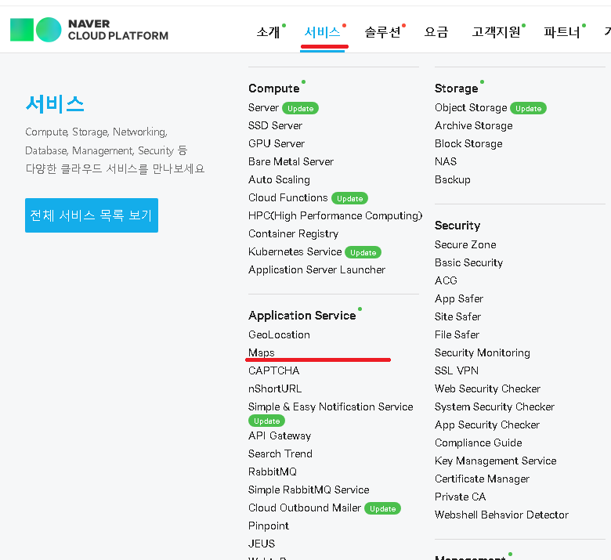Open the Security category heading

(457, 226)
